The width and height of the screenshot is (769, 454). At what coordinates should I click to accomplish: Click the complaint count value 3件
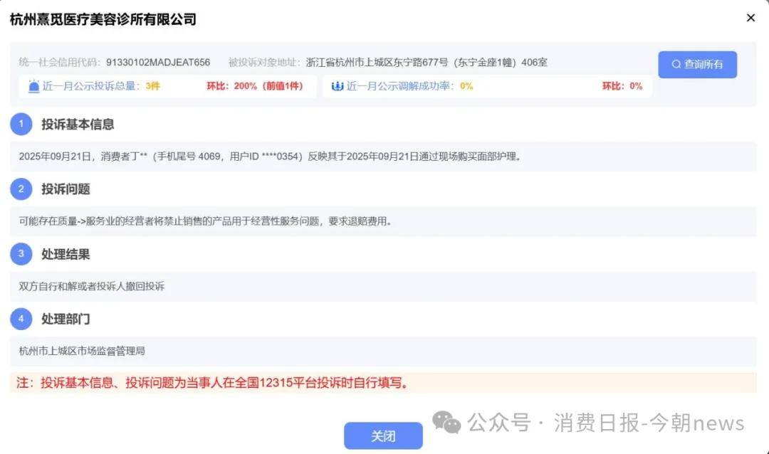[x=152, y=86]
